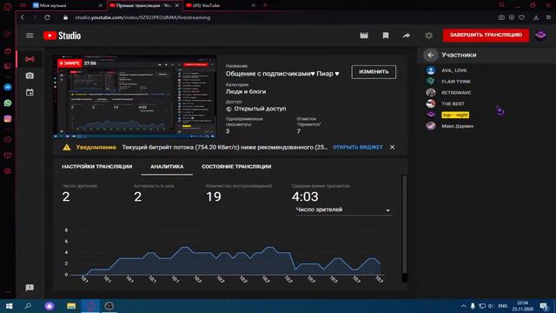Switch to СОСТОЯНИЕ ТРАНСЛЯЦИИ tab
The width and height of the screenshot is (556, 313).
236,166
